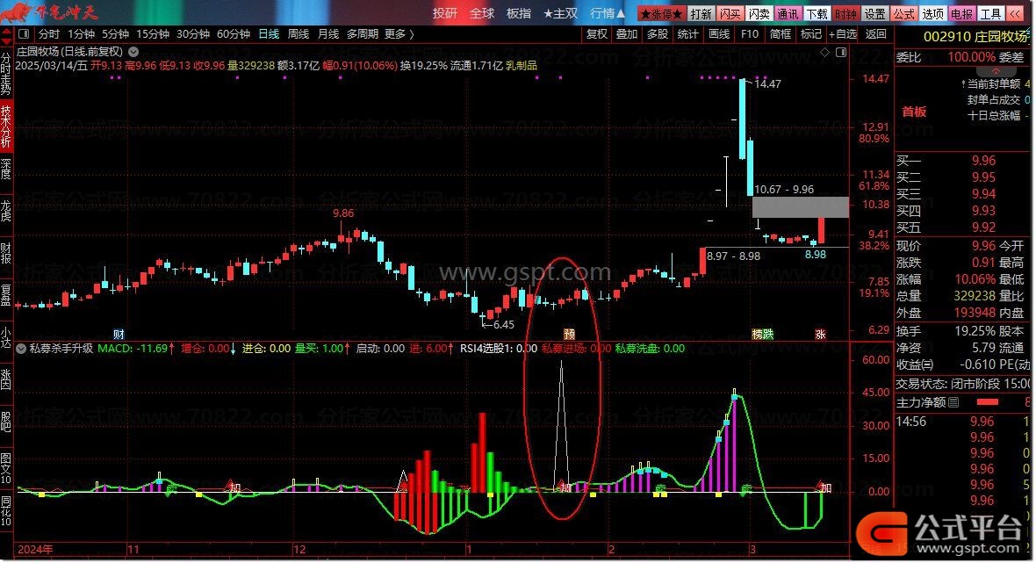1036x563 pixels.
Task: Click the 多股 multi-stock button
Action: pyautogui.click(x=658, y=33)
